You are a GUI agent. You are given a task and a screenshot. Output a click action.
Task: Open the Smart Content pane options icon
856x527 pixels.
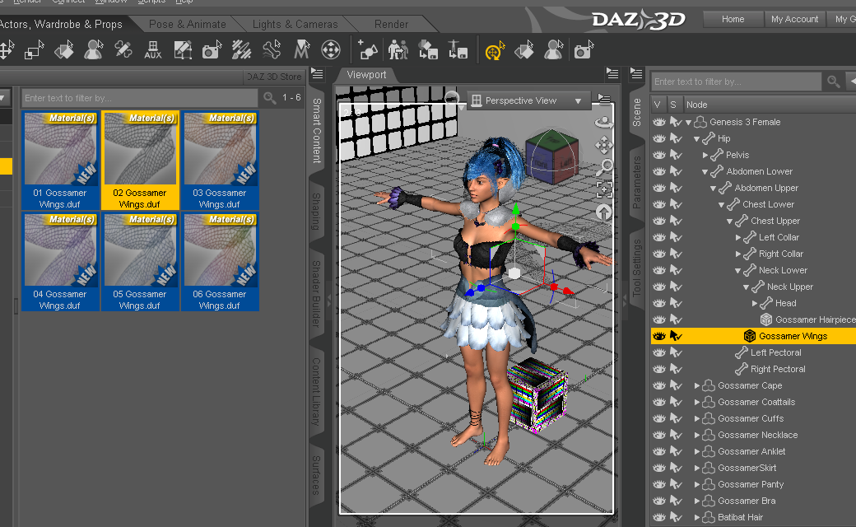click(317, 74)
